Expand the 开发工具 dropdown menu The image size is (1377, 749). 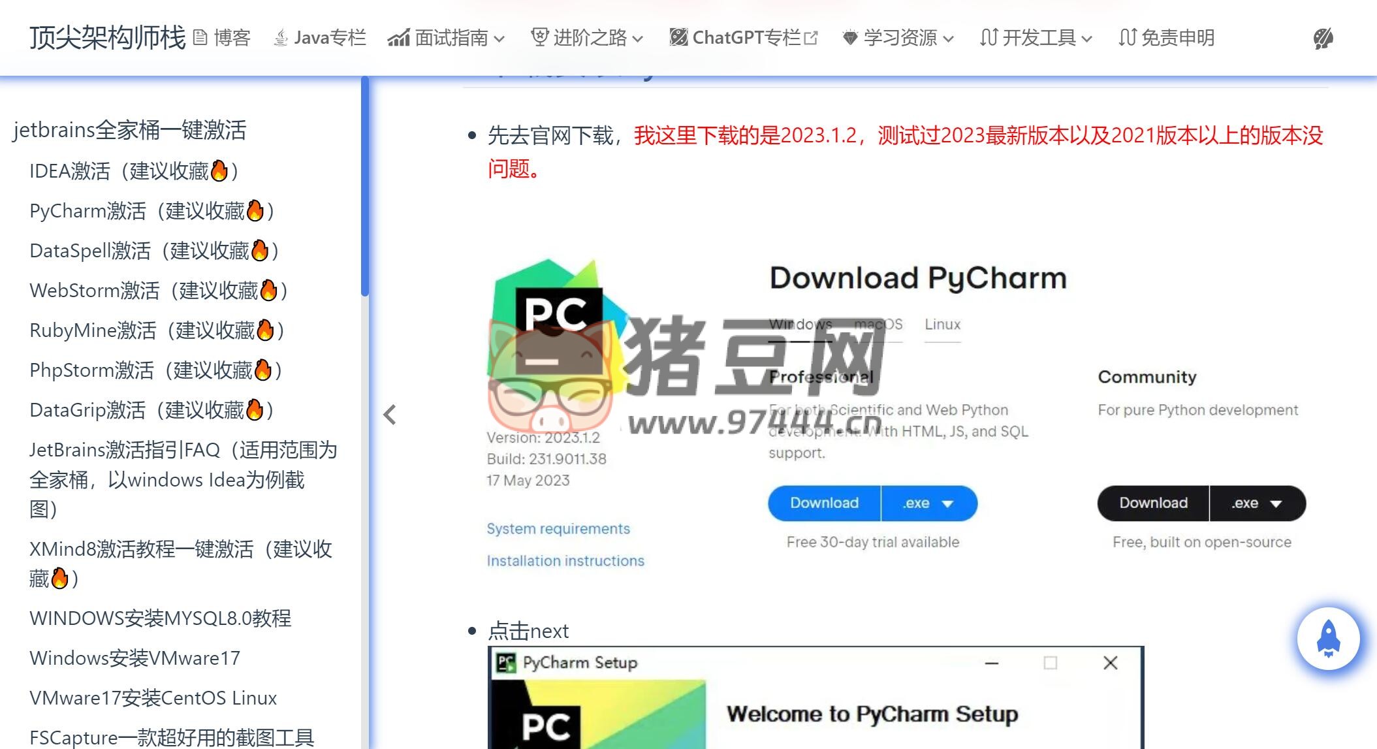click(1036, 38)
